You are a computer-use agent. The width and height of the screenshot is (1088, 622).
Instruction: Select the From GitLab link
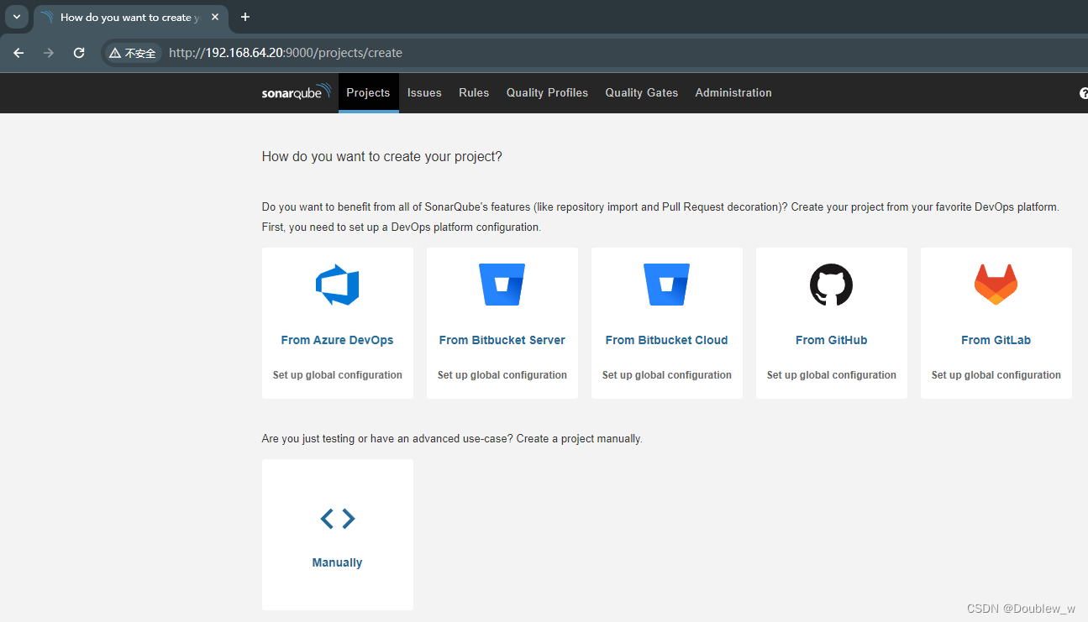point(996,340)
